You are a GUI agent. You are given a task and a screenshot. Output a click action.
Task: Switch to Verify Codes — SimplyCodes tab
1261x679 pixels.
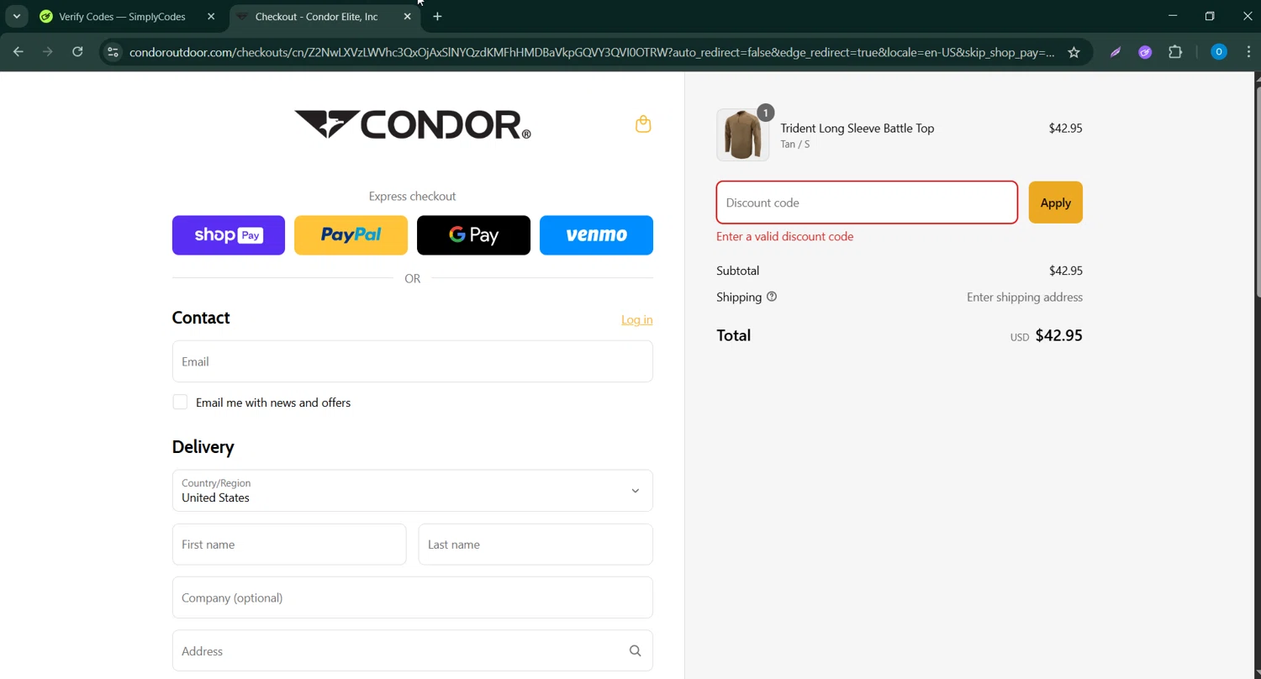pos(122,17)
